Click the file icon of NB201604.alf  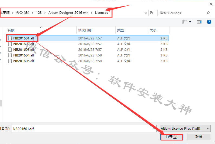10,55
